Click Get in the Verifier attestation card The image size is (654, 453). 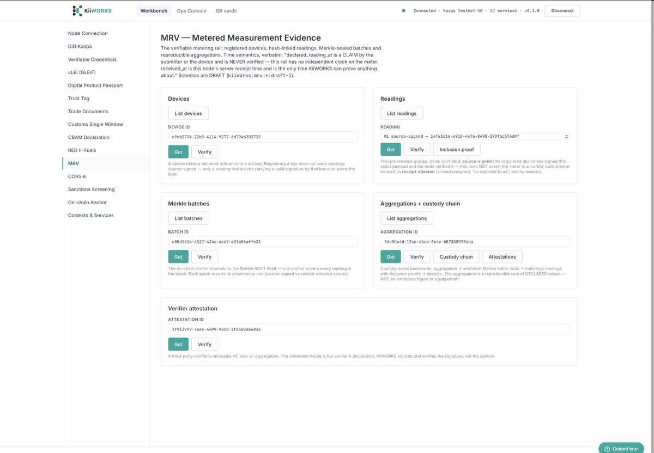(x=178, y=344)
